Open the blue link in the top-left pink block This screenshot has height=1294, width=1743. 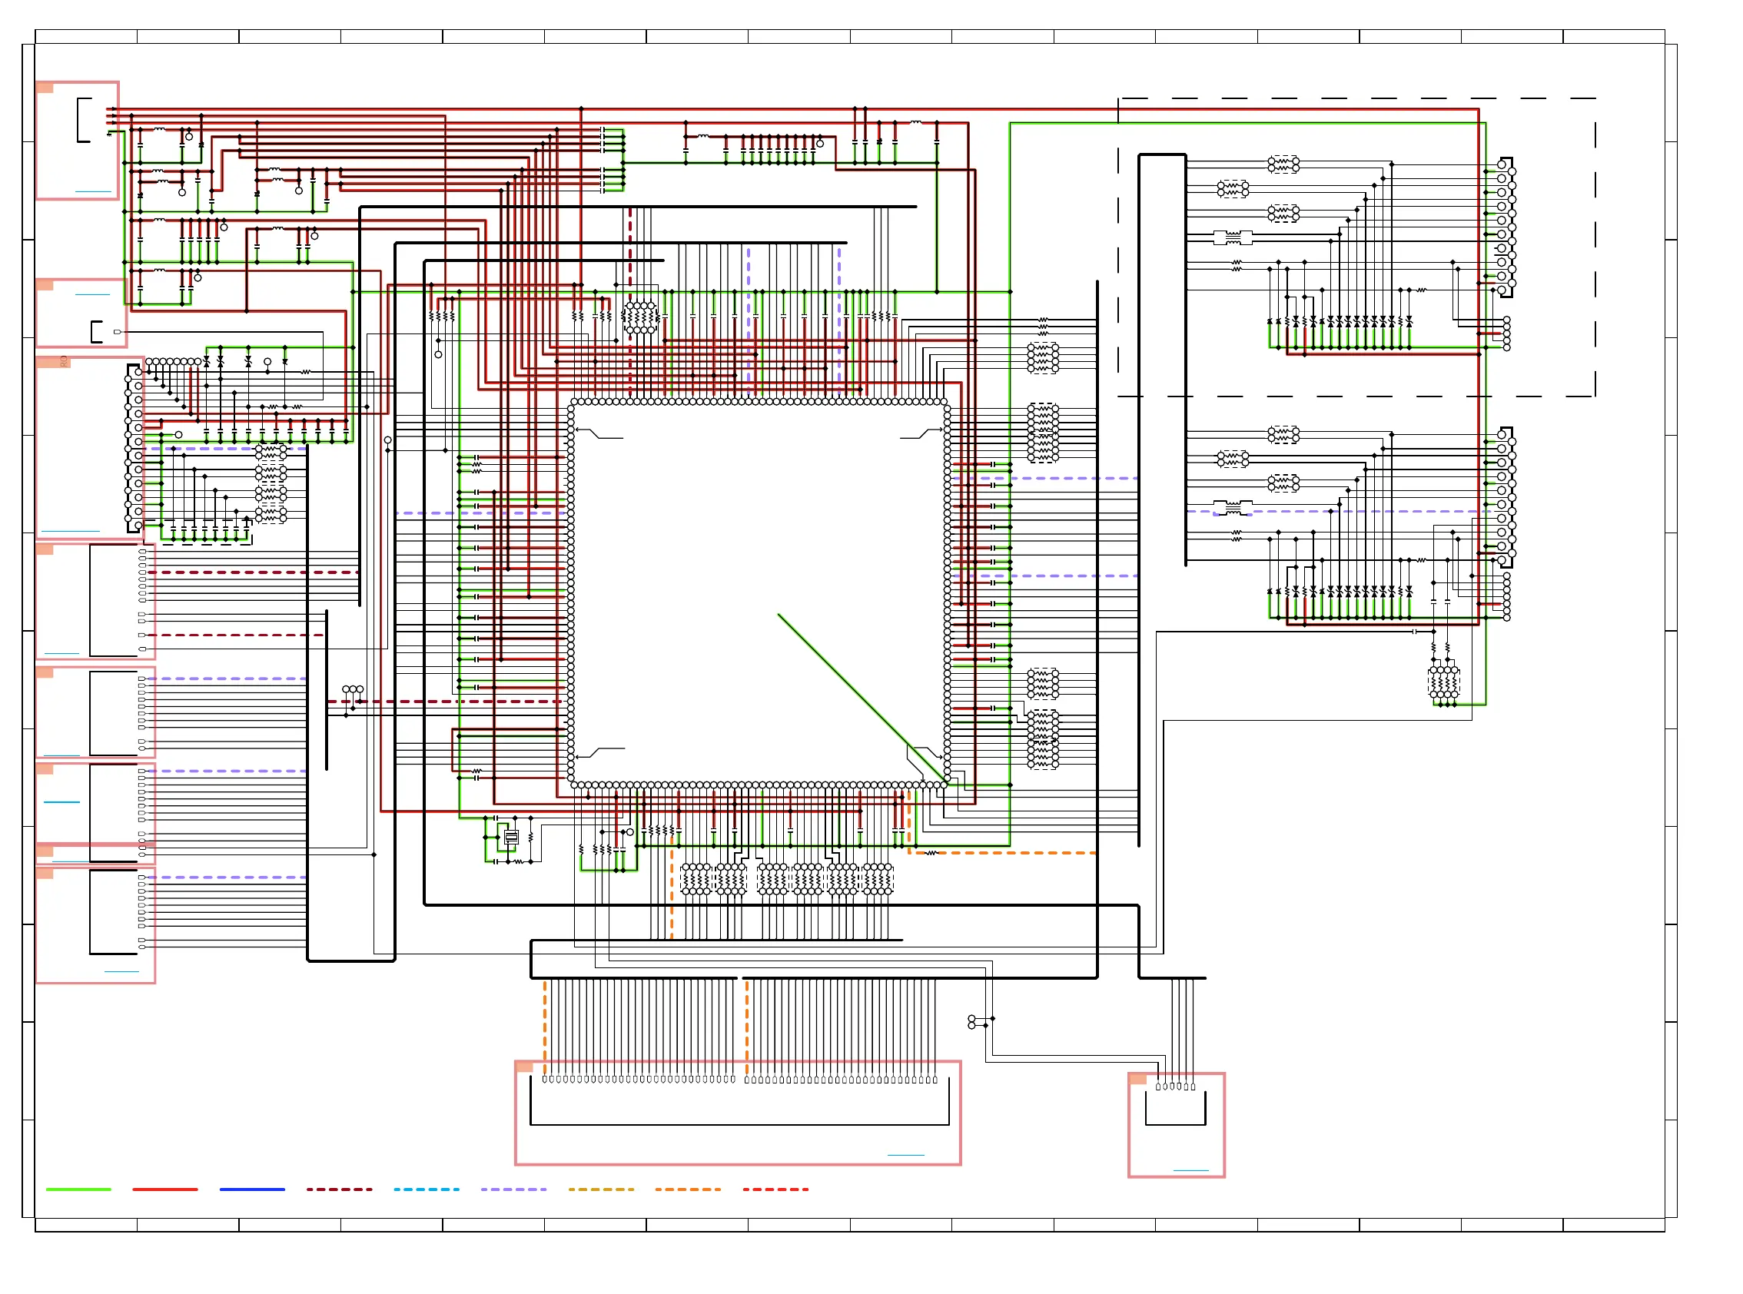point(93,191)
